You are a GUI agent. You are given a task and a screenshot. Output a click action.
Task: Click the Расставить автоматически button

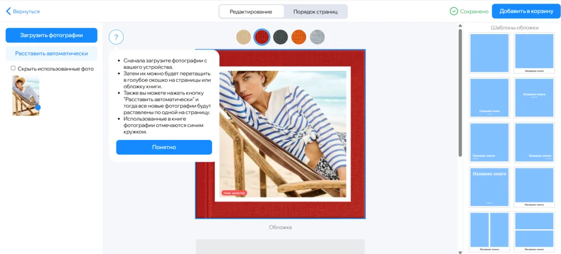pyautogui.click(x=52, y=54)
